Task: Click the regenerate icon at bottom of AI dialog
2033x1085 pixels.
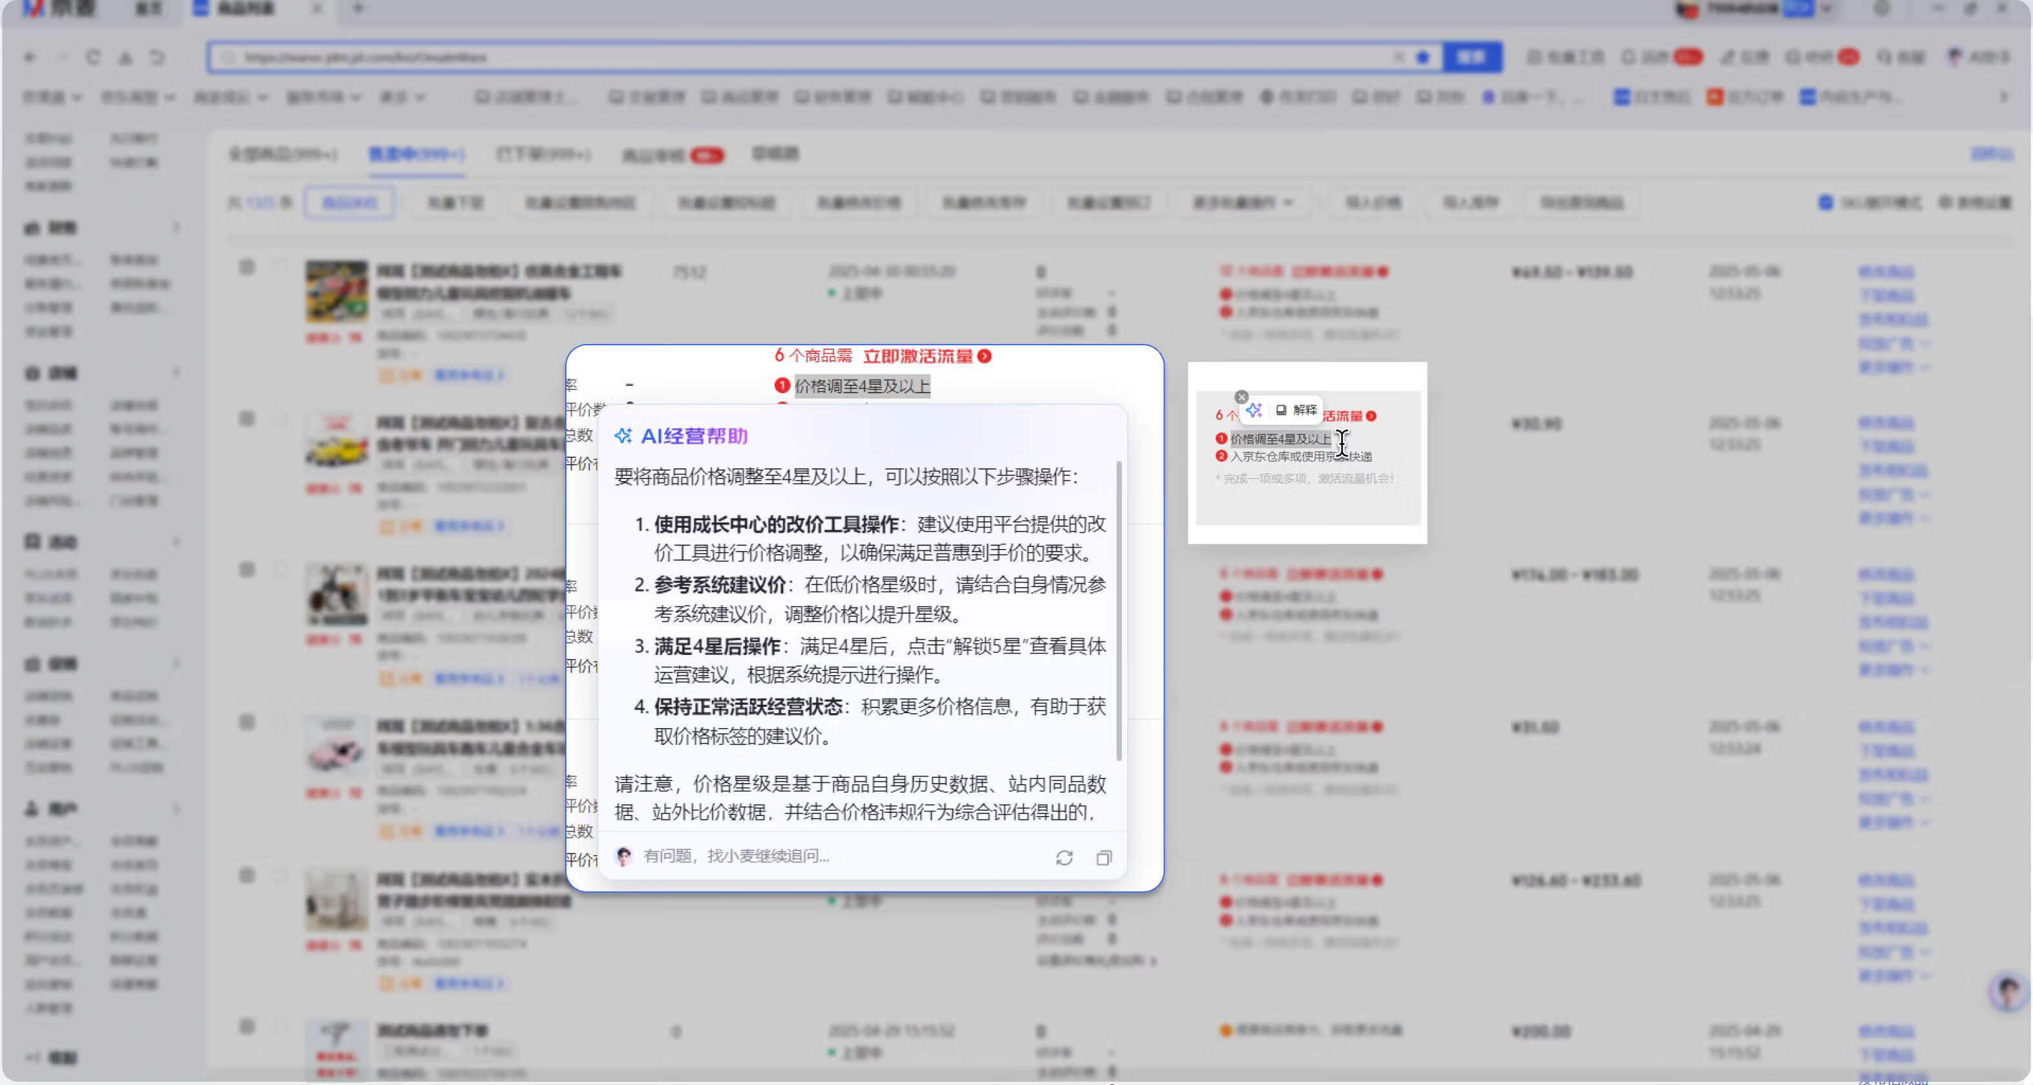Action: click(1064, 859)
